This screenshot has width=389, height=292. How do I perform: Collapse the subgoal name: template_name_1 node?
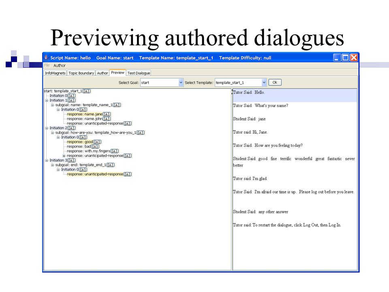click(x=52, y=105)
